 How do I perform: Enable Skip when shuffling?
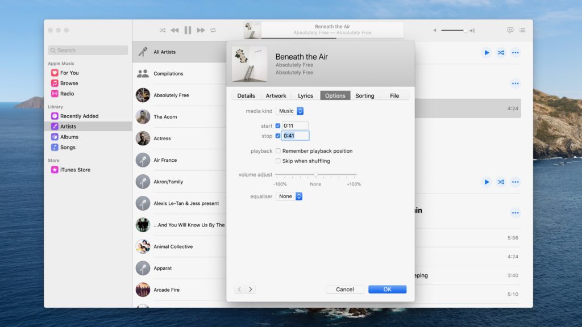pyautogui.click(x=278, y=161)
